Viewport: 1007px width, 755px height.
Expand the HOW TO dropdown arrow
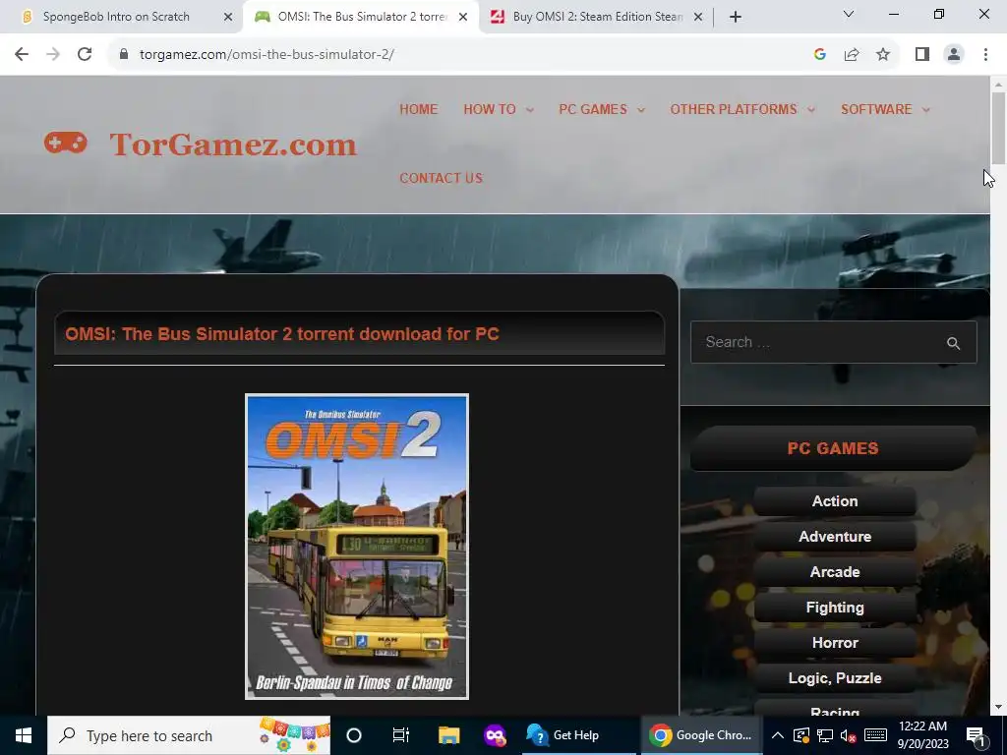[530, 110]
